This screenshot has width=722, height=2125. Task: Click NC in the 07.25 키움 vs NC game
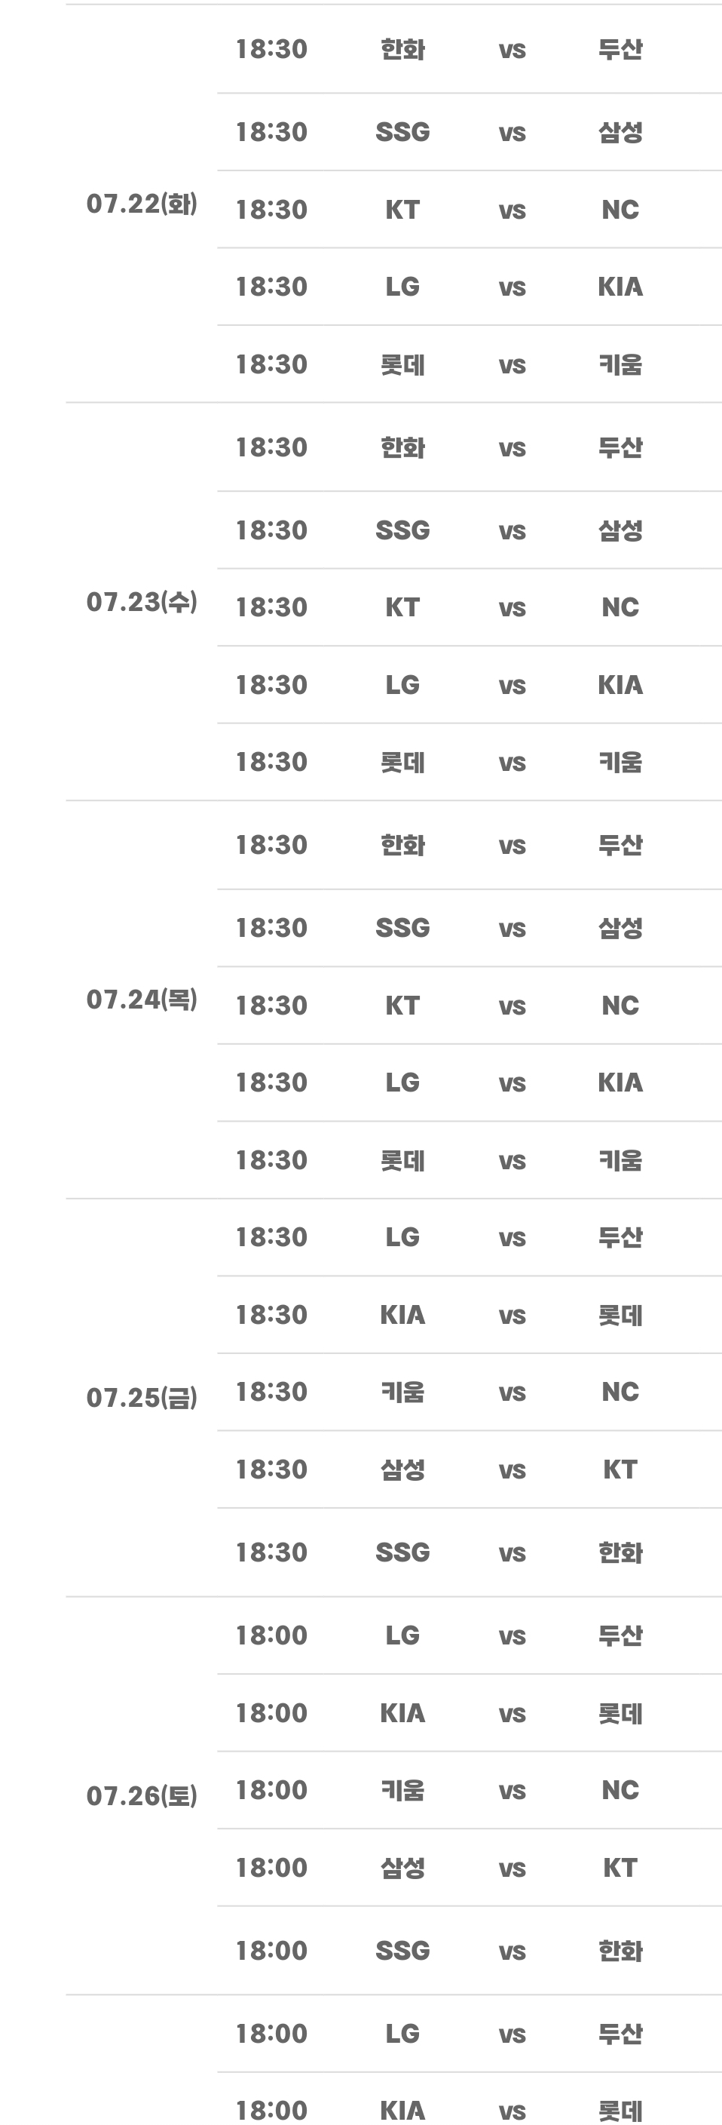pyautogui.click(x=620, y=1393)
